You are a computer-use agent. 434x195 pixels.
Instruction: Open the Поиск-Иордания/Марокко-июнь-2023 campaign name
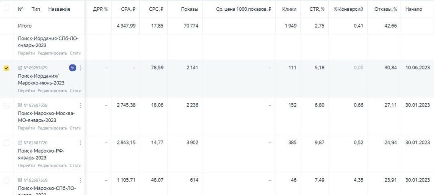pyautogui.click(x=41, y=79)
